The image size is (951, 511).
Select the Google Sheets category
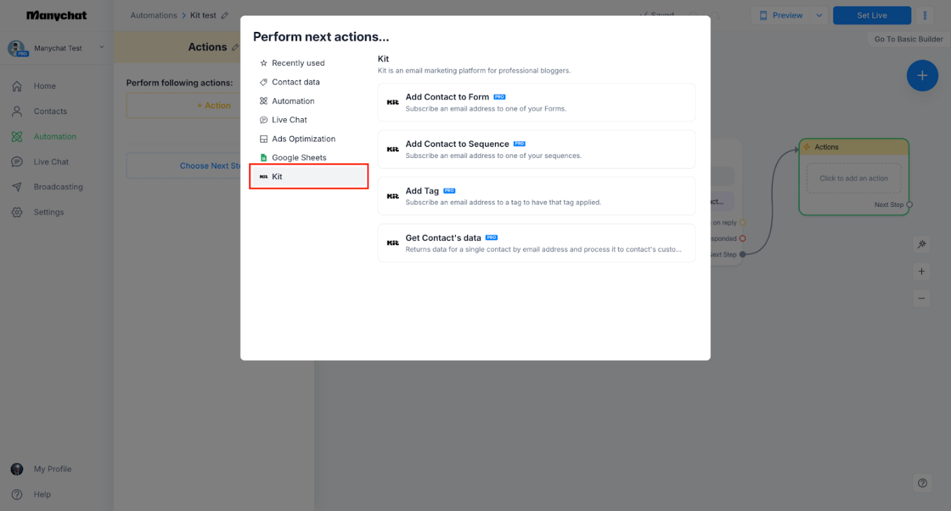pyautogui.click(x=299, y=157)
